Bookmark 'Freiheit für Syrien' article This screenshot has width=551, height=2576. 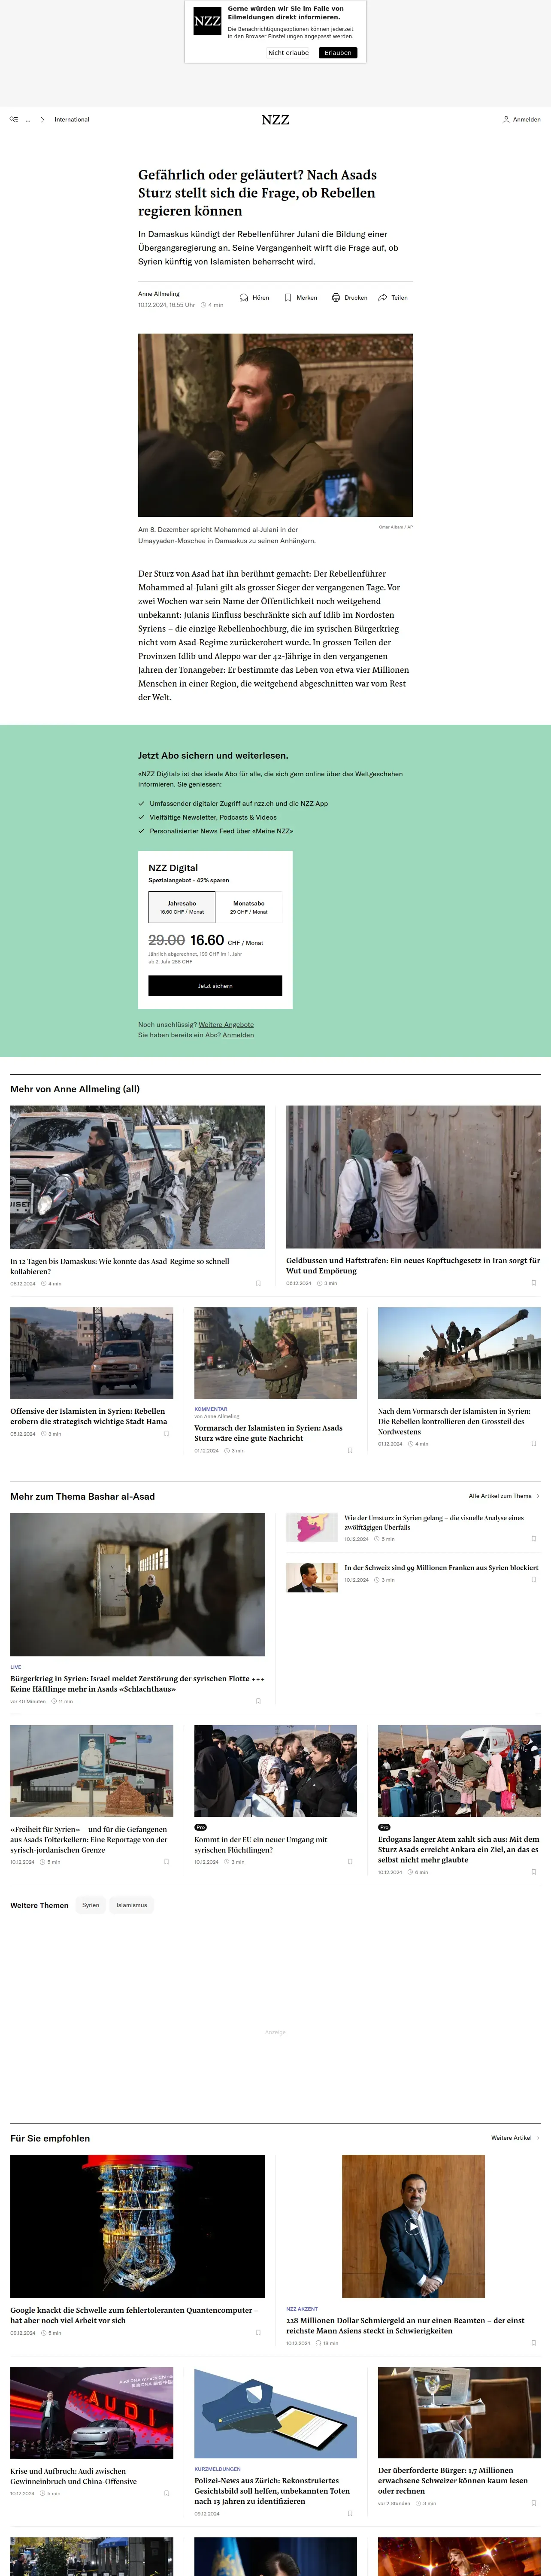(166, 1861)
